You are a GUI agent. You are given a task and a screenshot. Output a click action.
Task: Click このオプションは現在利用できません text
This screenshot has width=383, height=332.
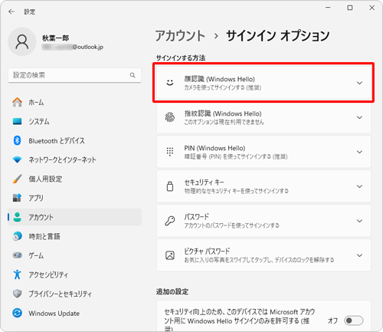tap(224, 122)
